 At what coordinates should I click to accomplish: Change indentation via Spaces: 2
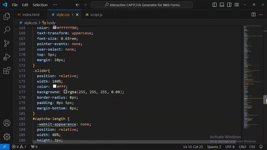click(214, 147)
